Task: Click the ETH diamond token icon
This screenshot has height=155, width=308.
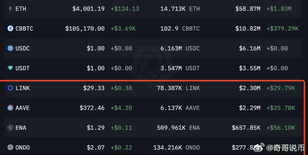Action: pyautogui.click(x=10, y=9)
